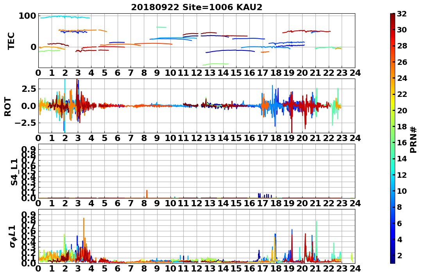421x277 pixels.
Task: Click the yellow-green sigma-phi segment near hour 24
Action: (x=352, y=258)
